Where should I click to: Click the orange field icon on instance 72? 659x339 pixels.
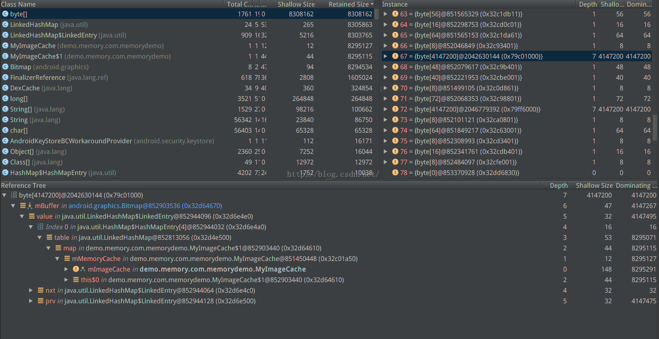tap(395, 109)
